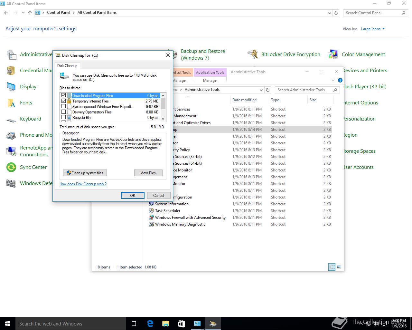The image size is (412, 330).
Task: Check System queued Windows Error Reporting checkbox
Action: click(63, 106)
